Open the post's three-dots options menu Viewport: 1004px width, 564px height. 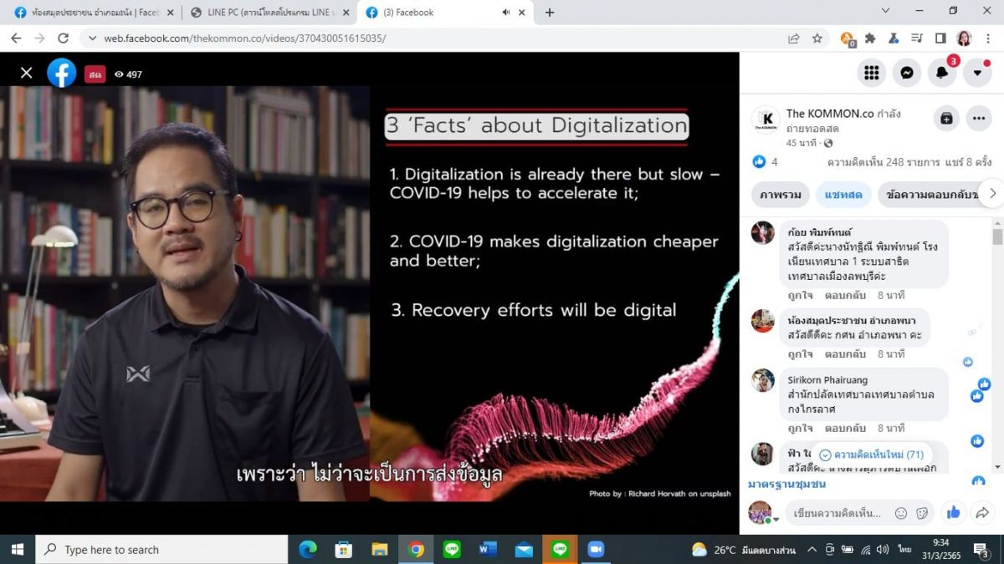pos(978,119)
